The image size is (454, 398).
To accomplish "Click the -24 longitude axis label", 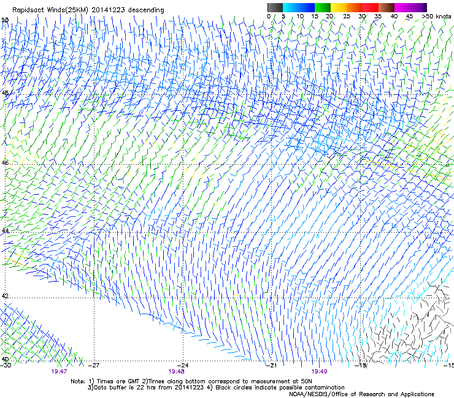I will point(183,366).
